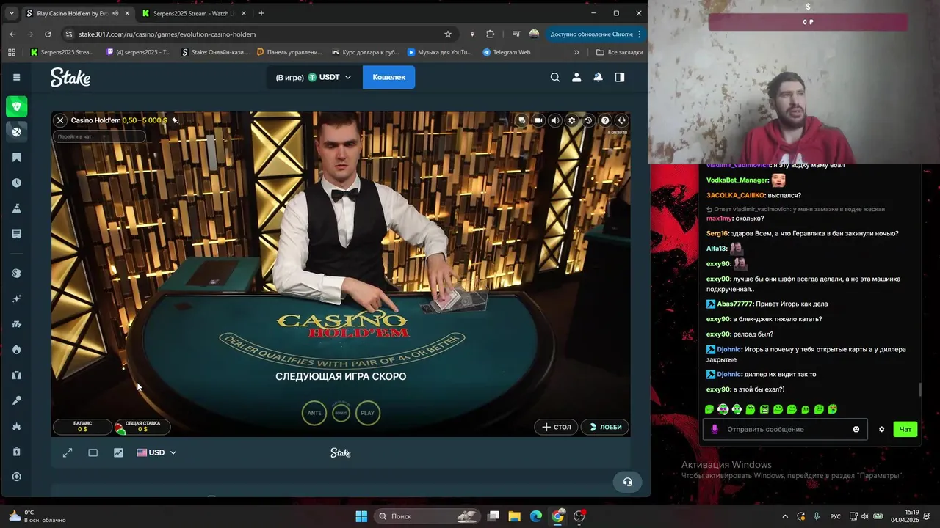Open the Sports basketball icon in sidebar

[x=16, y=131]
